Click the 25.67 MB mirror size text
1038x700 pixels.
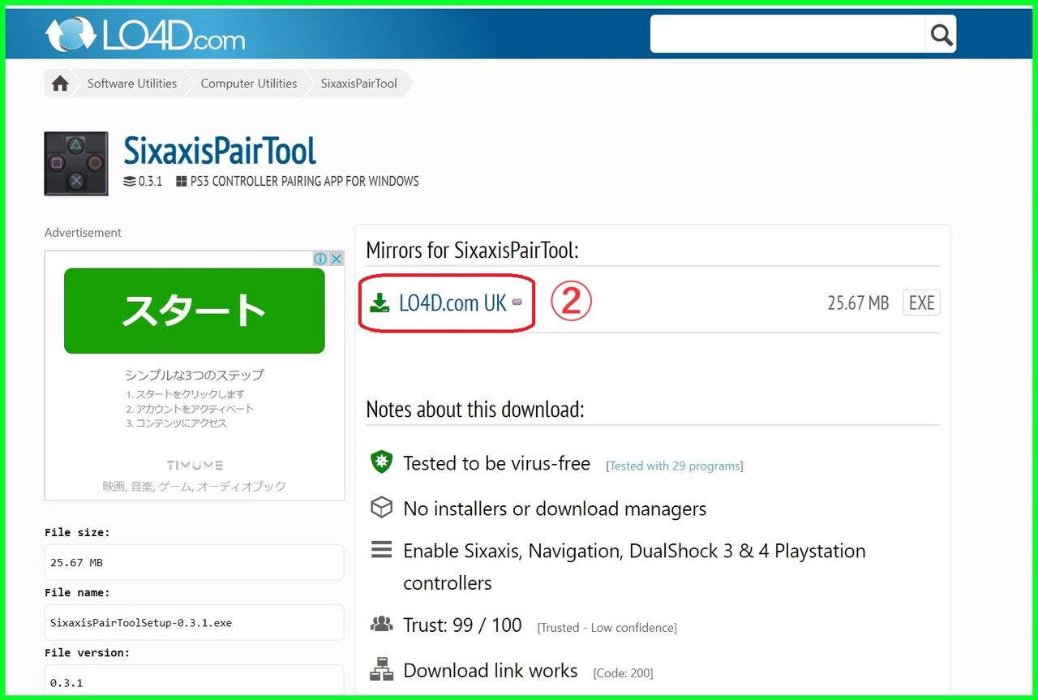858,303
